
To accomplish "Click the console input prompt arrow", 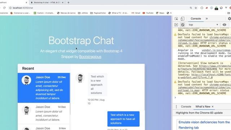I will (175, 97).
